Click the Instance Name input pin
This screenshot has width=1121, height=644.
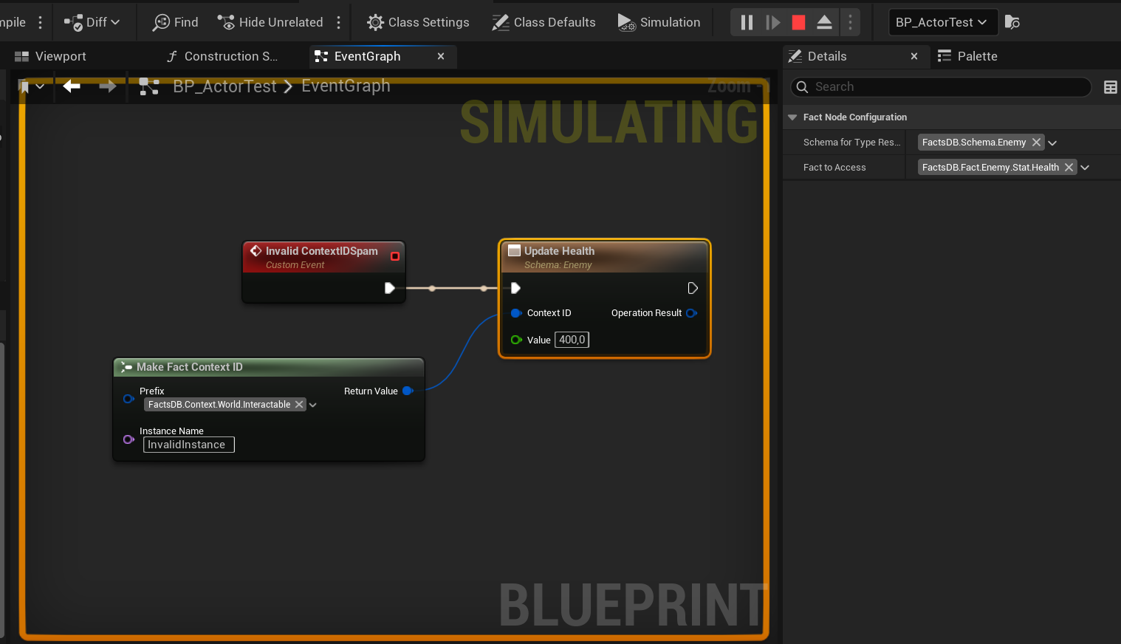(x=128, y=439)
